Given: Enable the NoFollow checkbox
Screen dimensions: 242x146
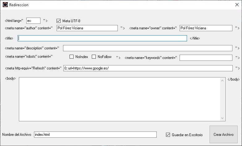Looking at the screenshot, I should (x=94, y=57).
